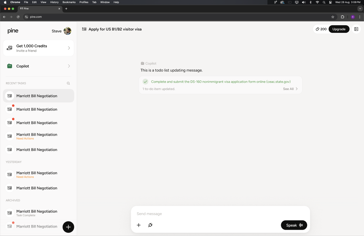Expand to-do list via See All chevron

tap(297, 89)
